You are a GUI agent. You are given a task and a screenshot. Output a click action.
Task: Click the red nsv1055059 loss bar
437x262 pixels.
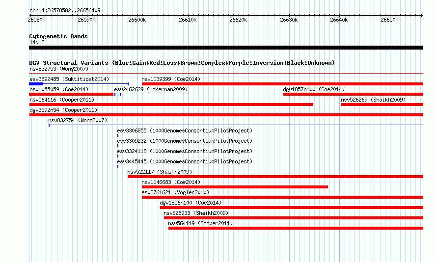tap(71, 94)
